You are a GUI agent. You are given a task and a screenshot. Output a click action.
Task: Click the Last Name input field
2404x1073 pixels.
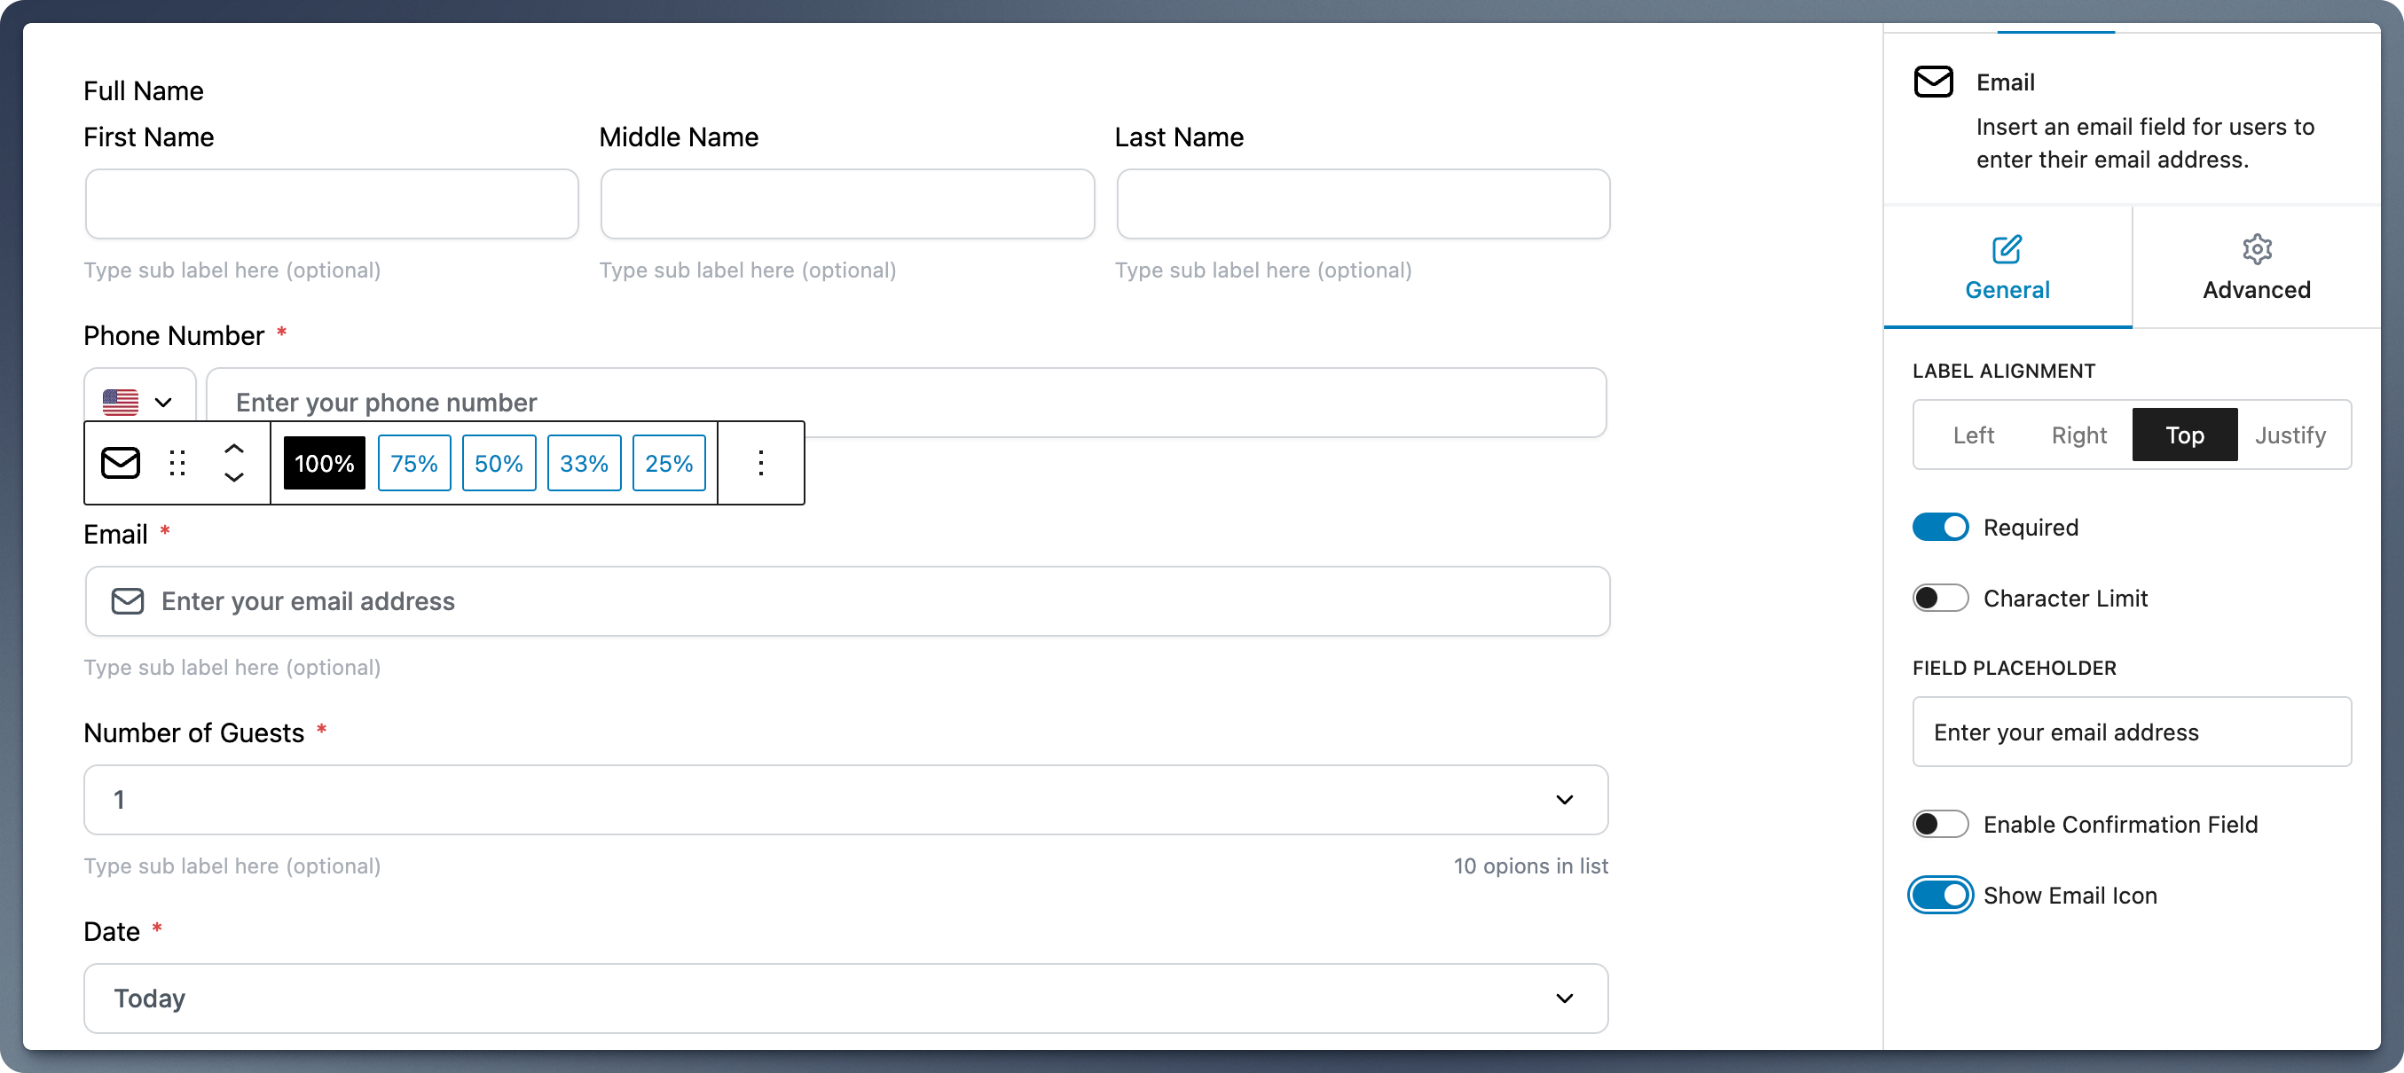click(x=1363, y=203)
